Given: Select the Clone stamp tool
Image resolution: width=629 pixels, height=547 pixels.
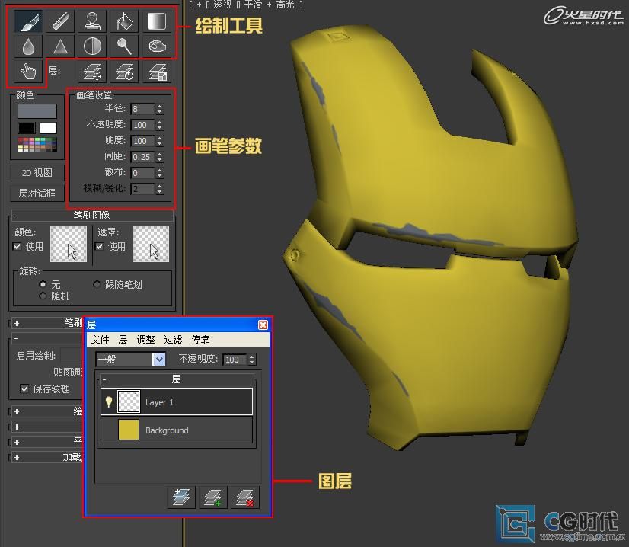Looking at the screenshot, I should point(92,21).
